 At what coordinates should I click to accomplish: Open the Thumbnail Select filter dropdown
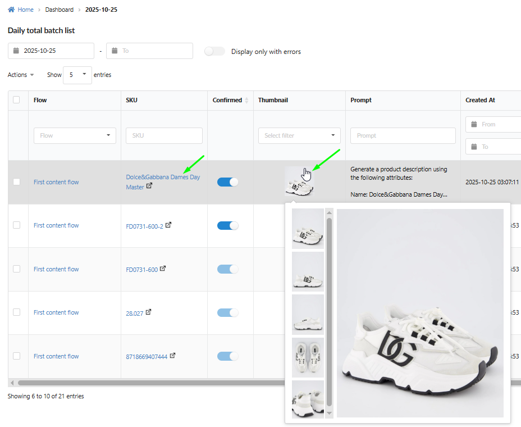point(299,135)
